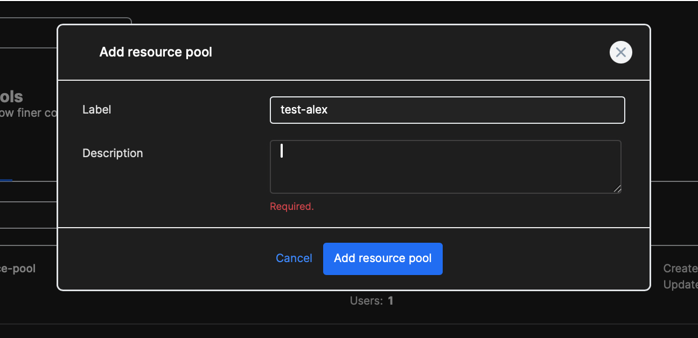Click the Label field containing test-alex
This screenshot has width=698, height=338.
447,110
